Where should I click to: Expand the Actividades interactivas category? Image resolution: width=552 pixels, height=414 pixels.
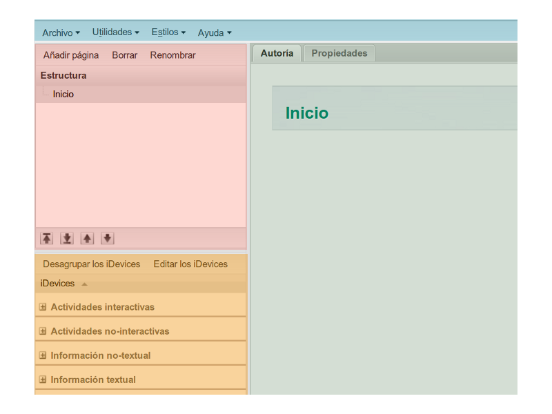(x=43, y=306)
